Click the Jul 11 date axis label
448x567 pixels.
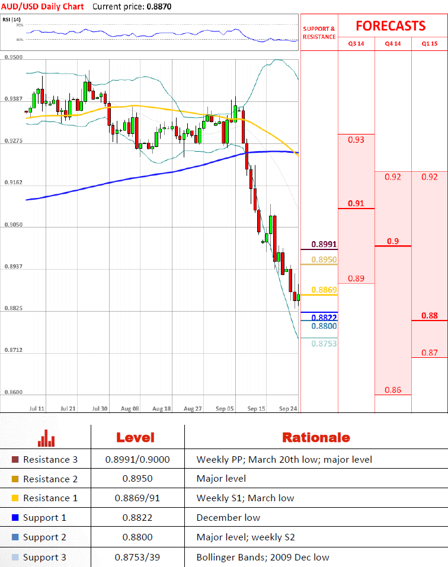37,409
